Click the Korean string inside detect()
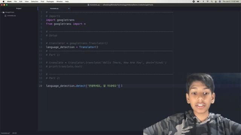 tap(102, 86)
